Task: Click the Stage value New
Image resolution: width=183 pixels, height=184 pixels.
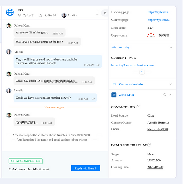Action: point(151,154)
